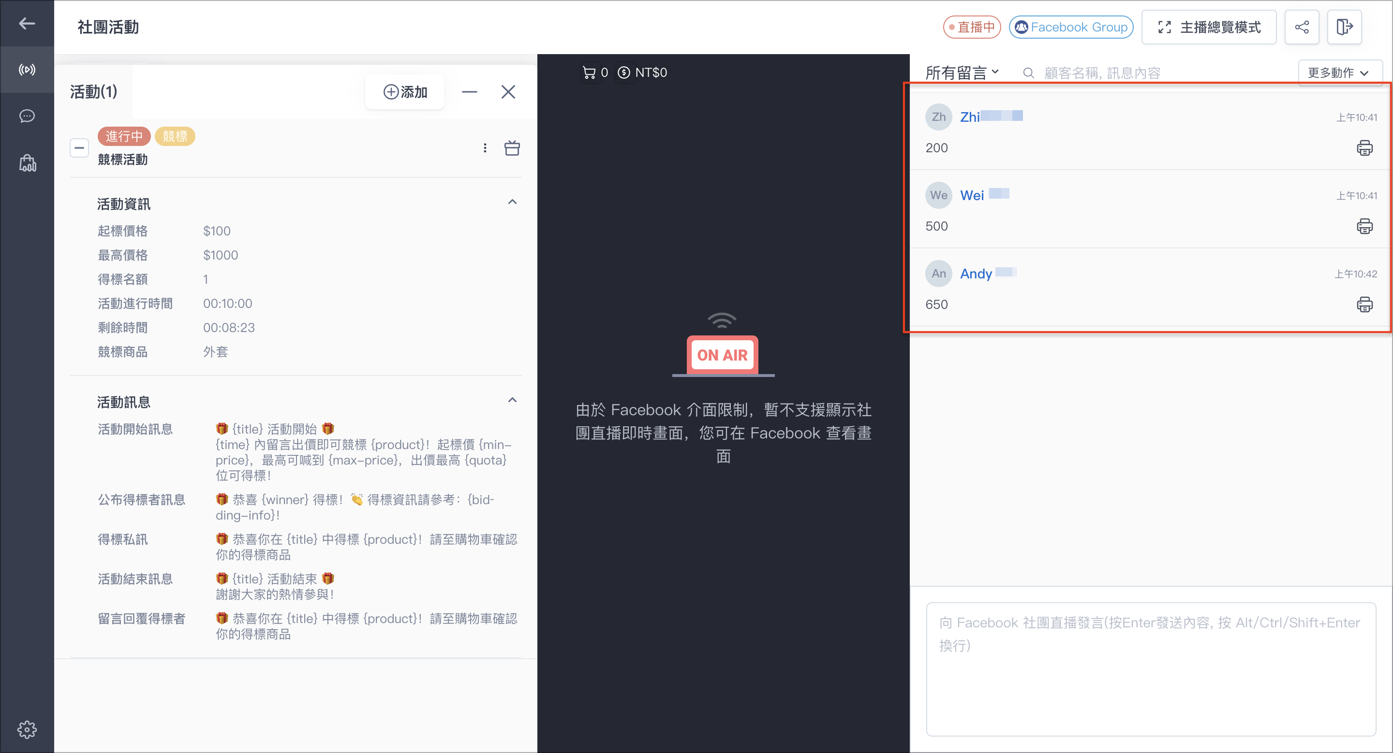Image resolution: width=1393 pixels, height=753 pixels.
Task: Click the 競標活動 title
Action: pos(122,159)
